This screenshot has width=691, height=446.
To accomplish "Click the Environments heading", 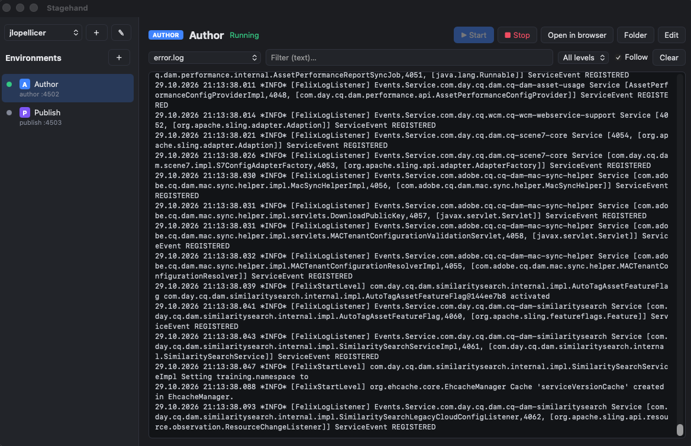I will coord(33,58).
